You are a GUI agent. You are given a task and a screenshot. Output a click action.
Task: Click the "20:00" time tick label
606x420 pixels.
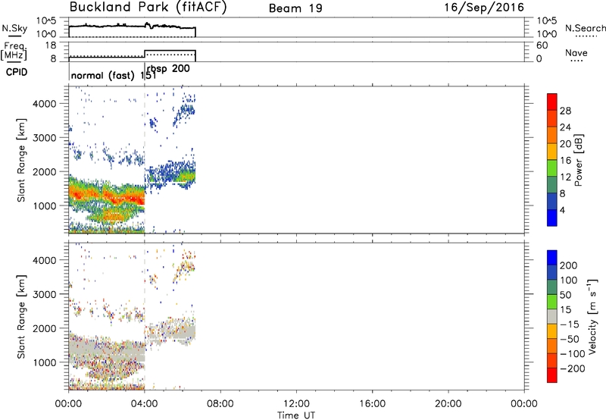pyautogui.click(x=448, y=404)
